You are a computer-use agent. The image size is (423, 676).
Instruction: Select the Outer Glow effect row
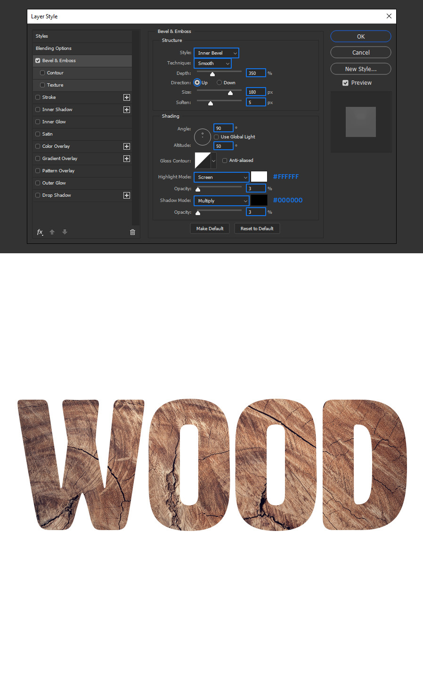pos(82,183)
